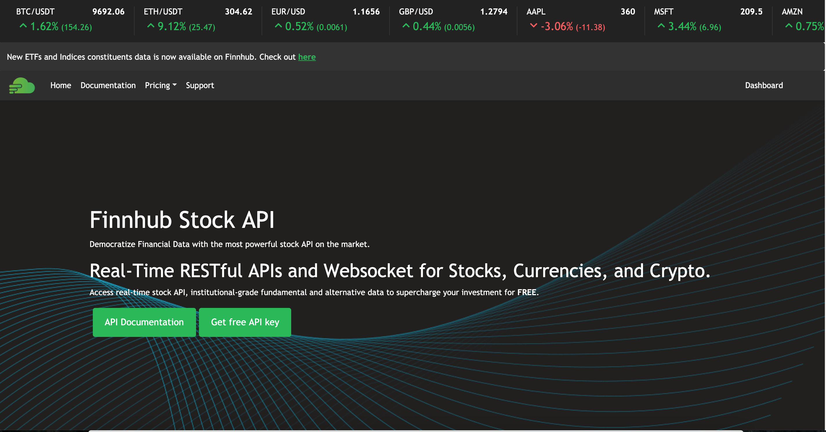Click the MSFT stock ticker area

705,19
